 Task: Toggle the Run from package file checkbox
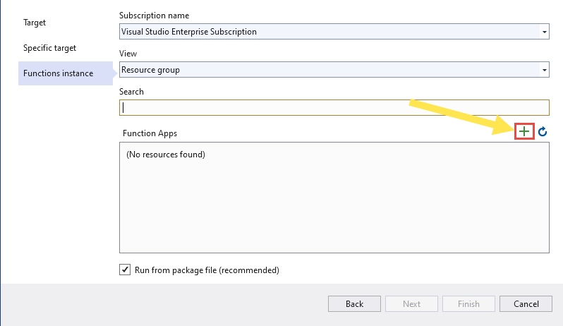coord(125,270)
